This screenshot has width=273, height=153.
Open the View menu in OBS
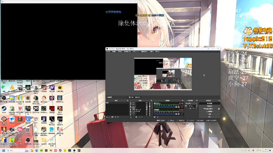pos(120,52)
